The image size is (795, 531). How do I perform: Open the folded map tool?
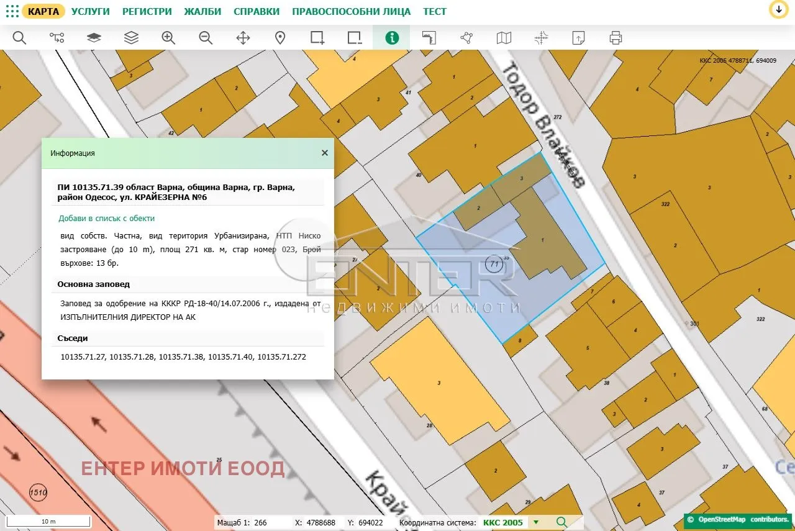[x=504, y=38]
